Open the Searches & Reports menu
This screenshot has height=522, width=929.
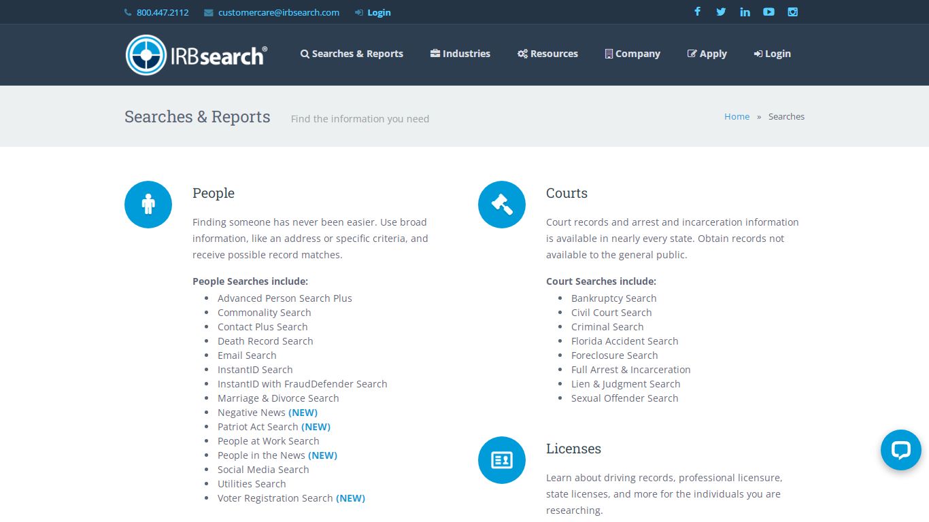tap(352, 54)
